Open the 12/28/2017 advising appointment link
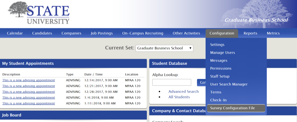Viewport: 297px width, 122px height. [x=29, y=92]
